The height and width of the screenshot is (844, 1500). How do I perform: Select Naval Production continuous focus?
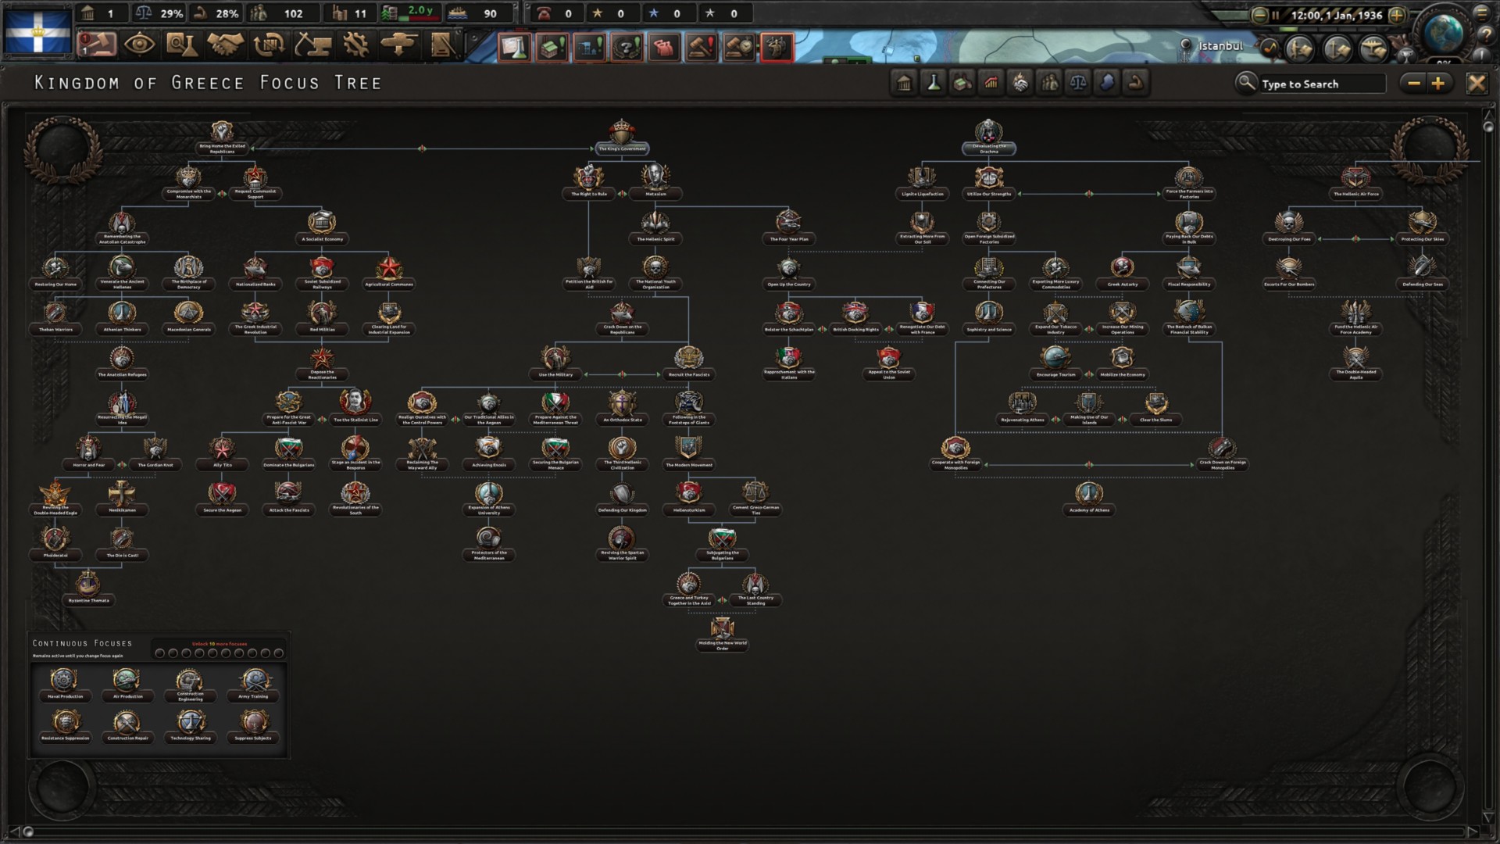[65, 682]
